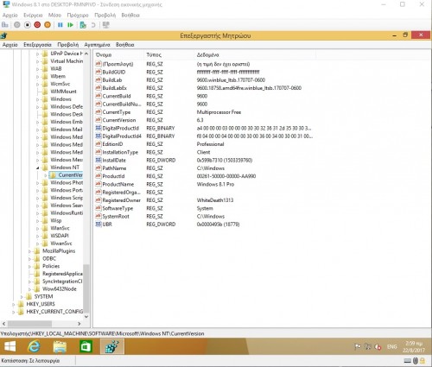The image size is (432, 367).
Task: Select the Wbem tree key
Action: point(58,76)
